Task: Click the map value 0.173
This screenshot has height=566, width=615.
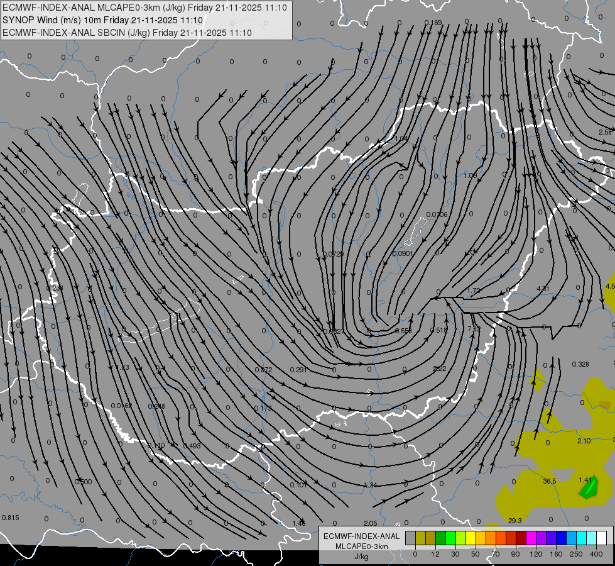Action: coord(263,408)
